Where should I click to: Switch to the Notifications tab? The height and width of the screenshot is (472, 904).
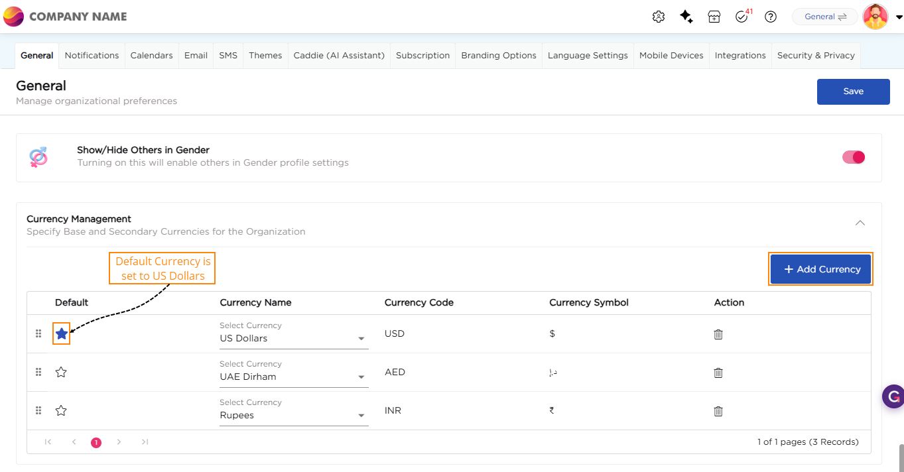92,56
